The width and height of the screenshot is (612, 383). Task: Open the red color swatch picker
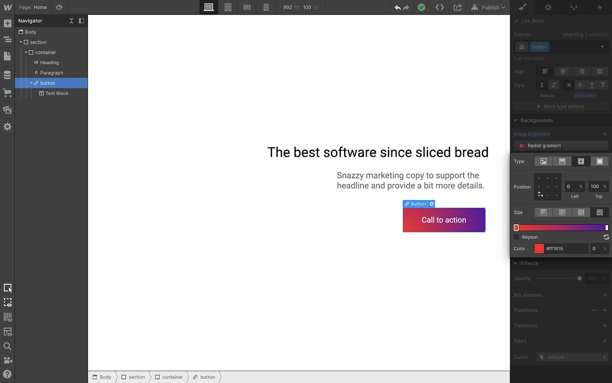point(539,249)
